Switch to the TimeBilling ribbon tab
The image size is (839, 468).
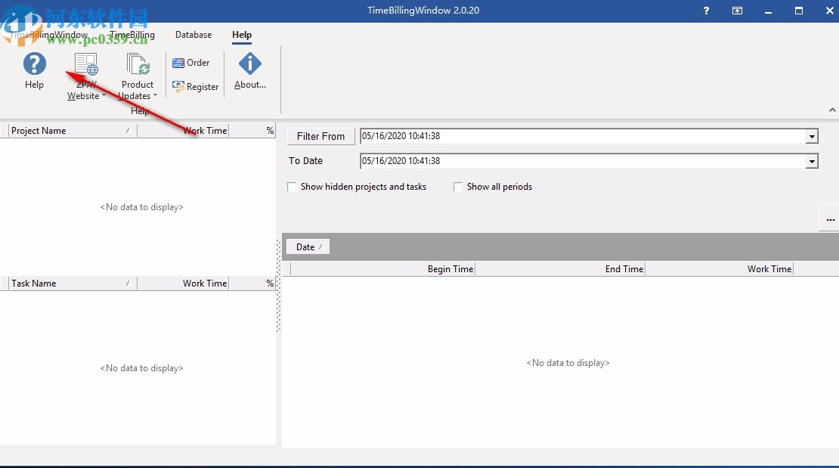[x=132, y=35]
